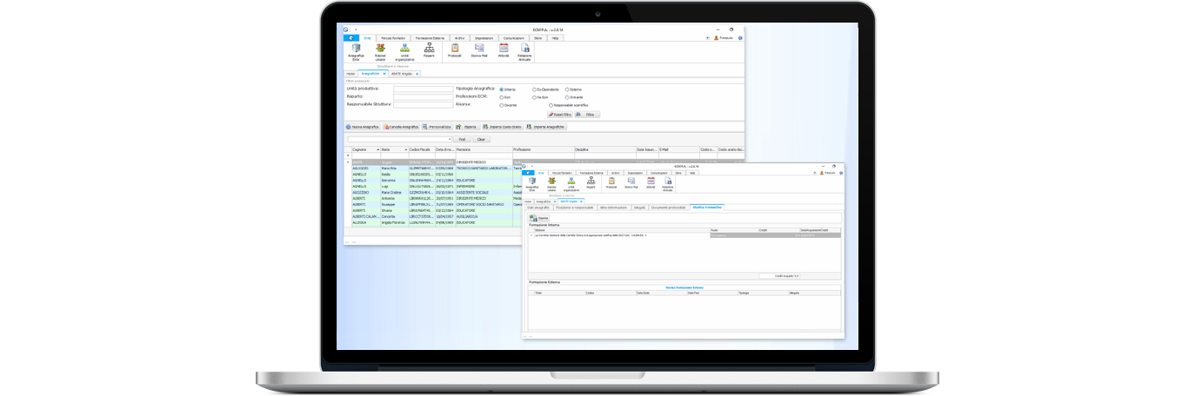Click Protocolli icon in front window ribbon

coord(611,182)
